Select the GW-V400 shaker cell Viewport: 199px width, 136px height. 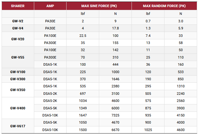(x=18, y=108)
